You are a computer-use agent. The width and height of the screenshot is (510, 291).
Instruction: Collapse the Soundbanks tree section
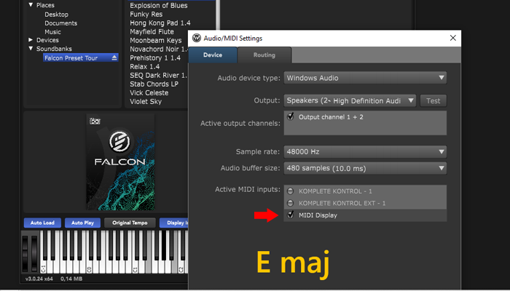(31, 49)
